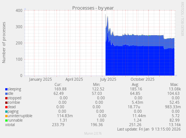
Task: Click zombie max value 52.45
Action: point(174,102)
